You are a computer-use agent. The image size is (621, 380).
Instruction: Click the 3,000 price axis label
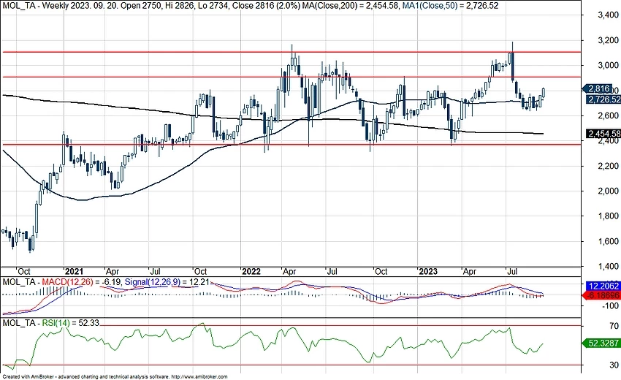[608, 65]
